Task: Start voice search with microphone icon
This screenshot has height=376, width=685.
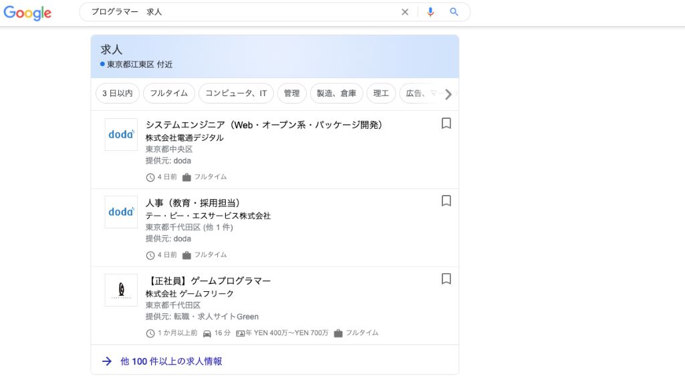Action: pyautogui.click(x=430, y=12)
